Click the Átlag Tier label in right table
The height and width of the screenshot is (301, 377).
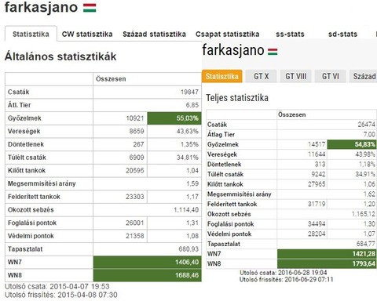click(x=221, y=134)
